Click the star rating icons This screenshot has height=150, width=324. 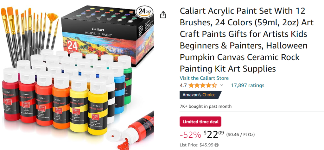pos(202,85)
